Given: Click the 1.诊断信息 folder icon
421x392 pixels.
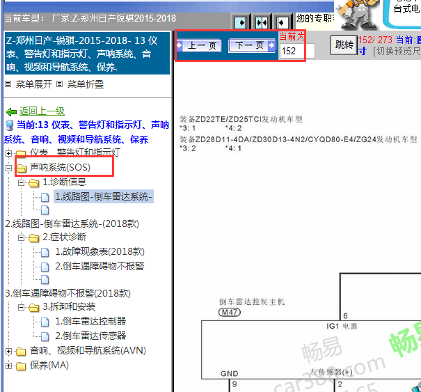Looking at the screenshot, I should click(34, 183).
